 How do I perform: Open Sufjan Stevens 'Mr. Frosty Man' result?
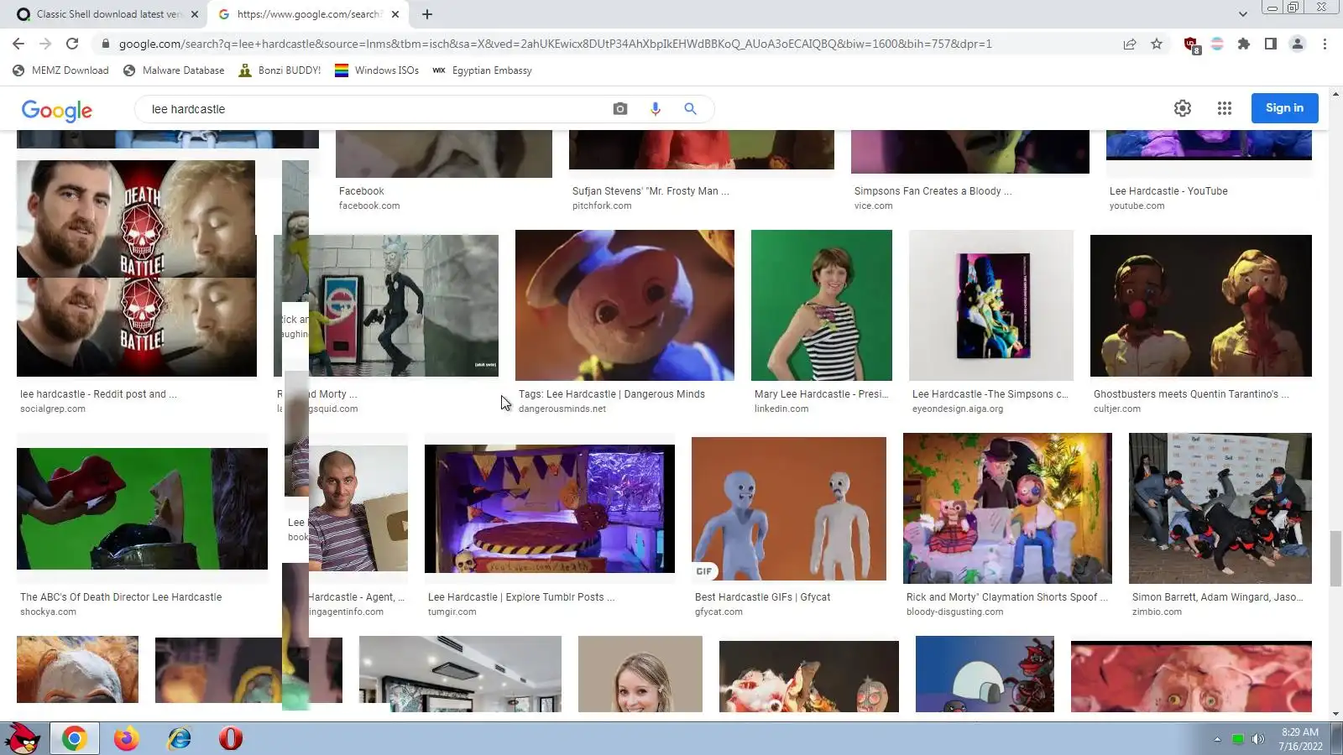(x=651, y=191)
